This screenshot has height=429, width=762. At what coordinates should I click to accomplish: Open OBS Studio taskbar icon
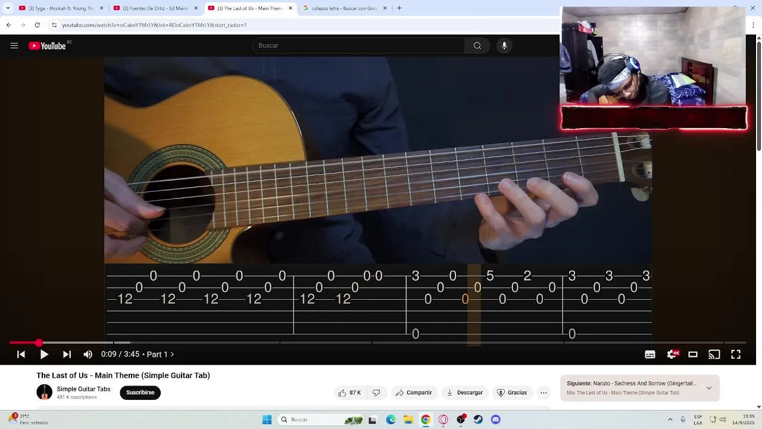tap(461, 419)
